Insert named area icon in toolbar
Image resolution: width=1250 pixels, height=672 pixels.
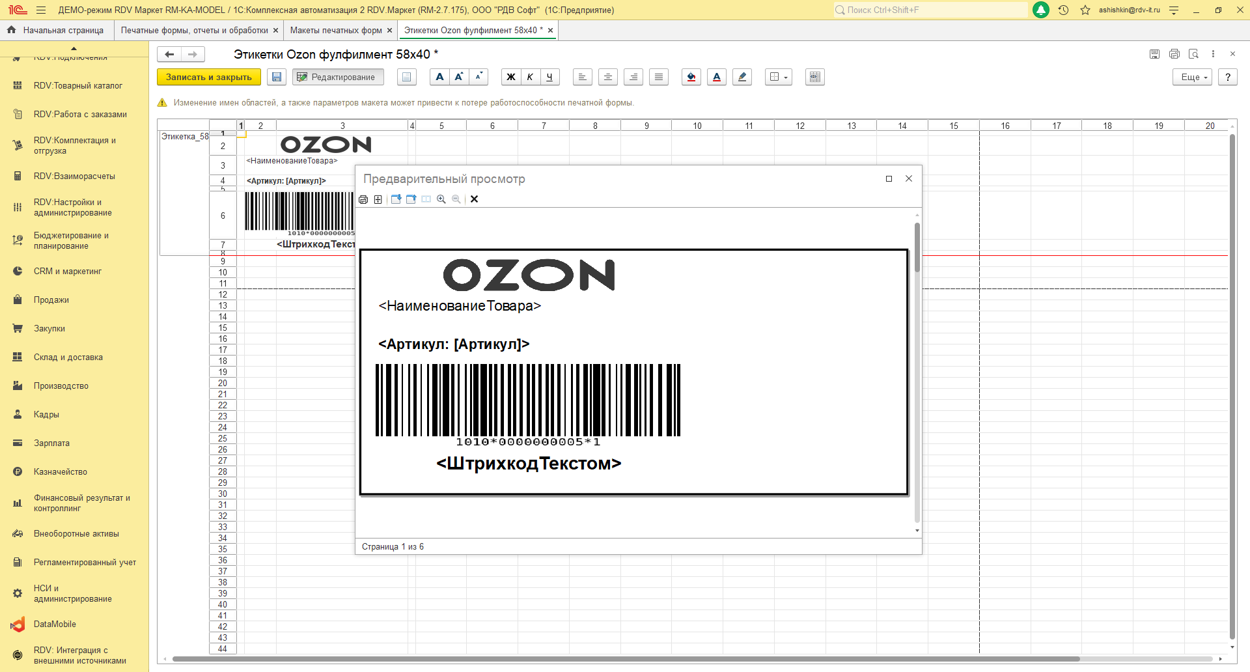[x=814, y=77]
